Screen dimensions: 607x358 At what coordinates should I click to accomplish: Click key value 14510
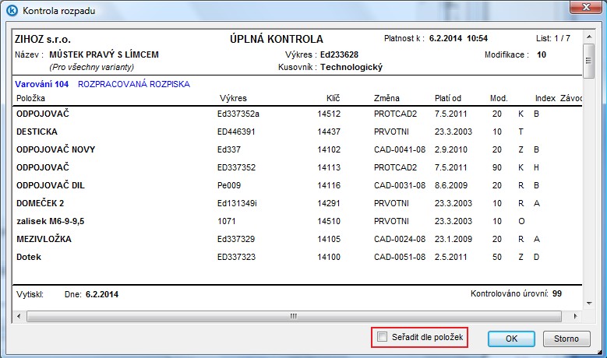point(329,222)
